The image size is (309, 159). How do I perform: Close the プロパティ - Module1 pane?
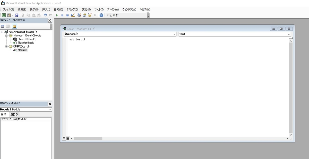[50, 104]
